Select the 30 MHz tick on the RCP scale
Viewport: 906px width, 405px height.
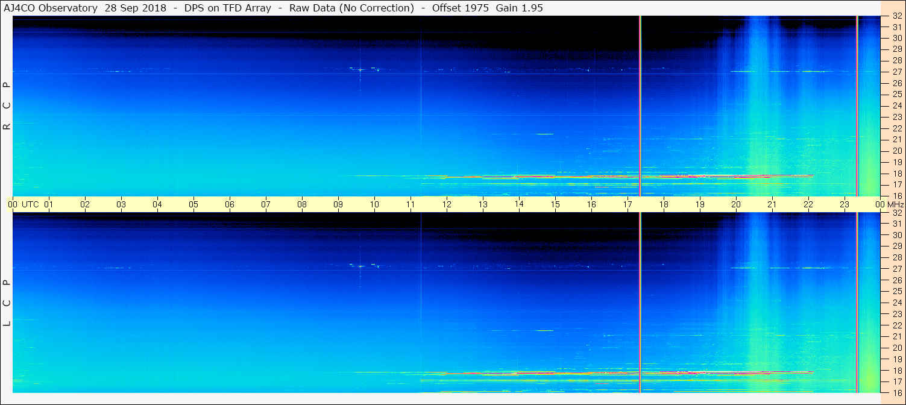897,38
